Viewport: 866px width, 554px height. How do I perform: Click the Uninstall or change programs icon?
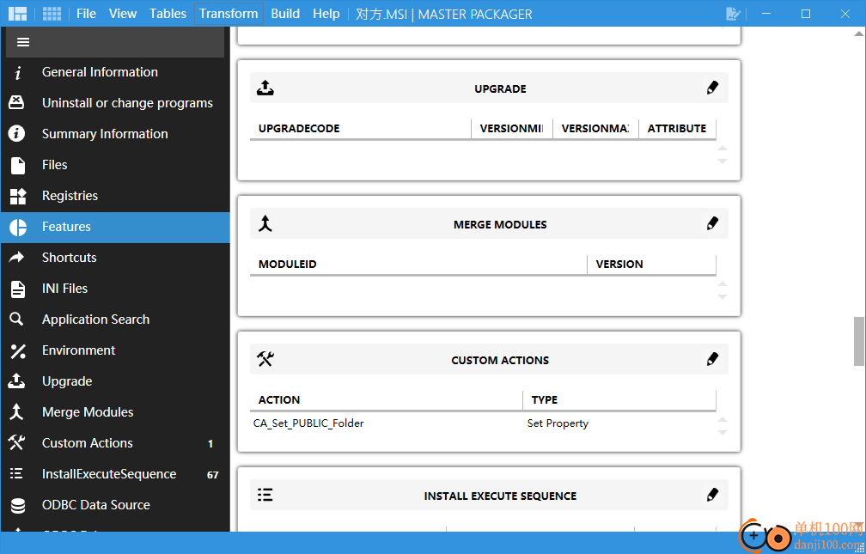click(x=16, y=103)
